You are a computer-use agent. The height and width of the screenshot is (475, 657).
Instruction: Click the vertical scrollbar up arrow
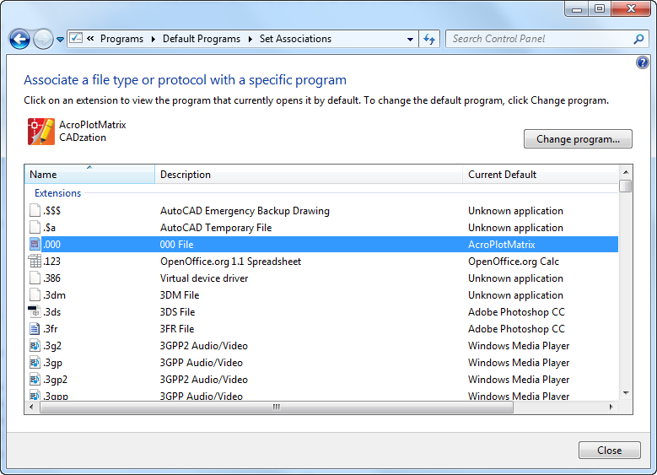click(626, 172)
